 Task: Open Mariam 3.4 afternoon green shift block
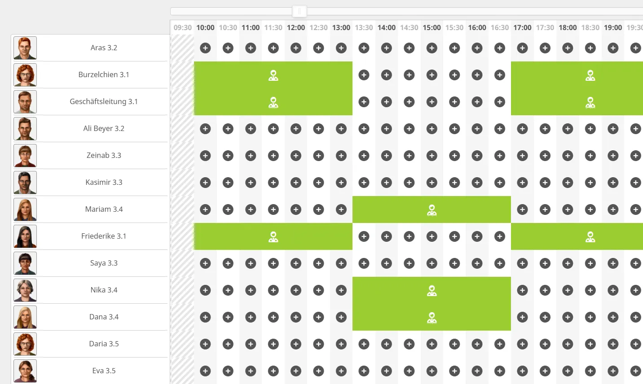tap(432, 209)
